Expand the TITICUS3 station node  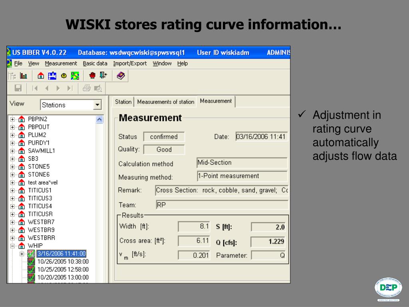(12, 198)
